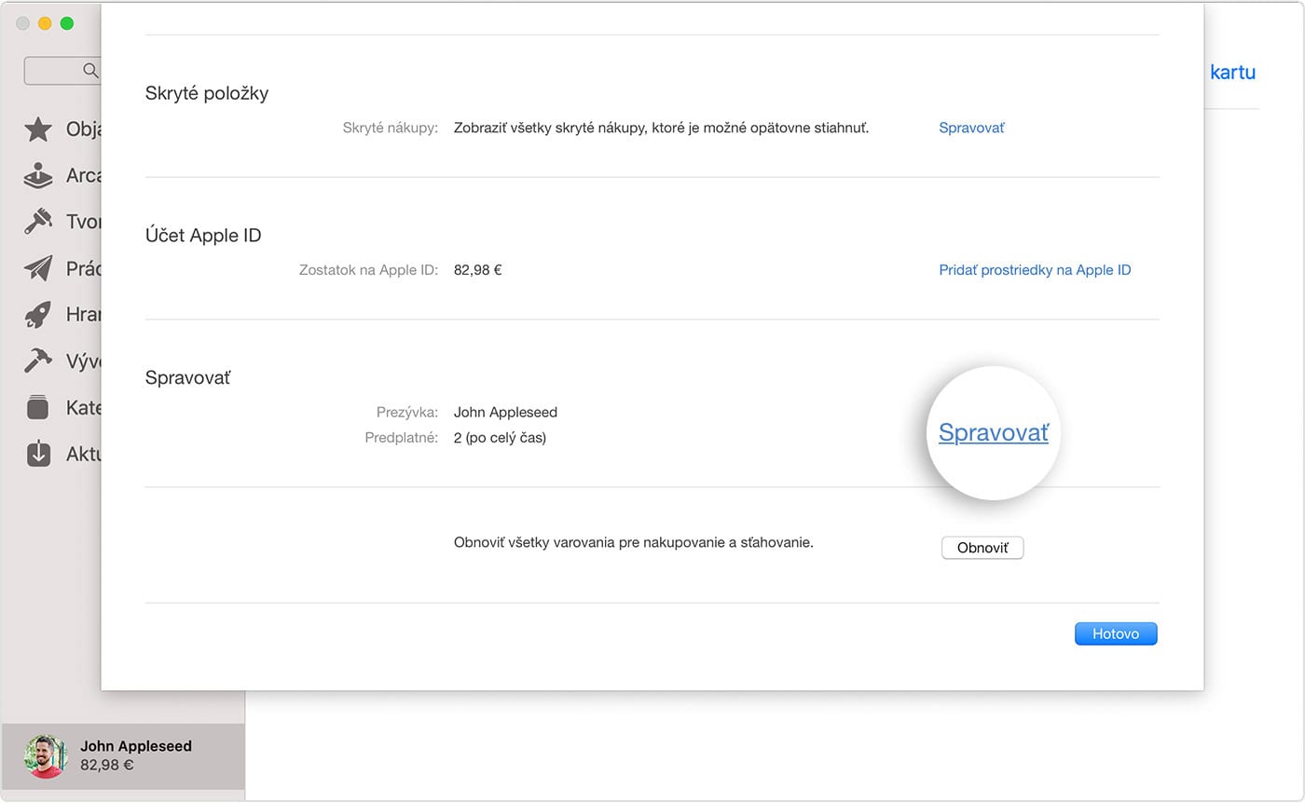The image size is (1305, 803).
Task: Select the Create paintbrush icon in sidebar
Action: pos(38,222)
